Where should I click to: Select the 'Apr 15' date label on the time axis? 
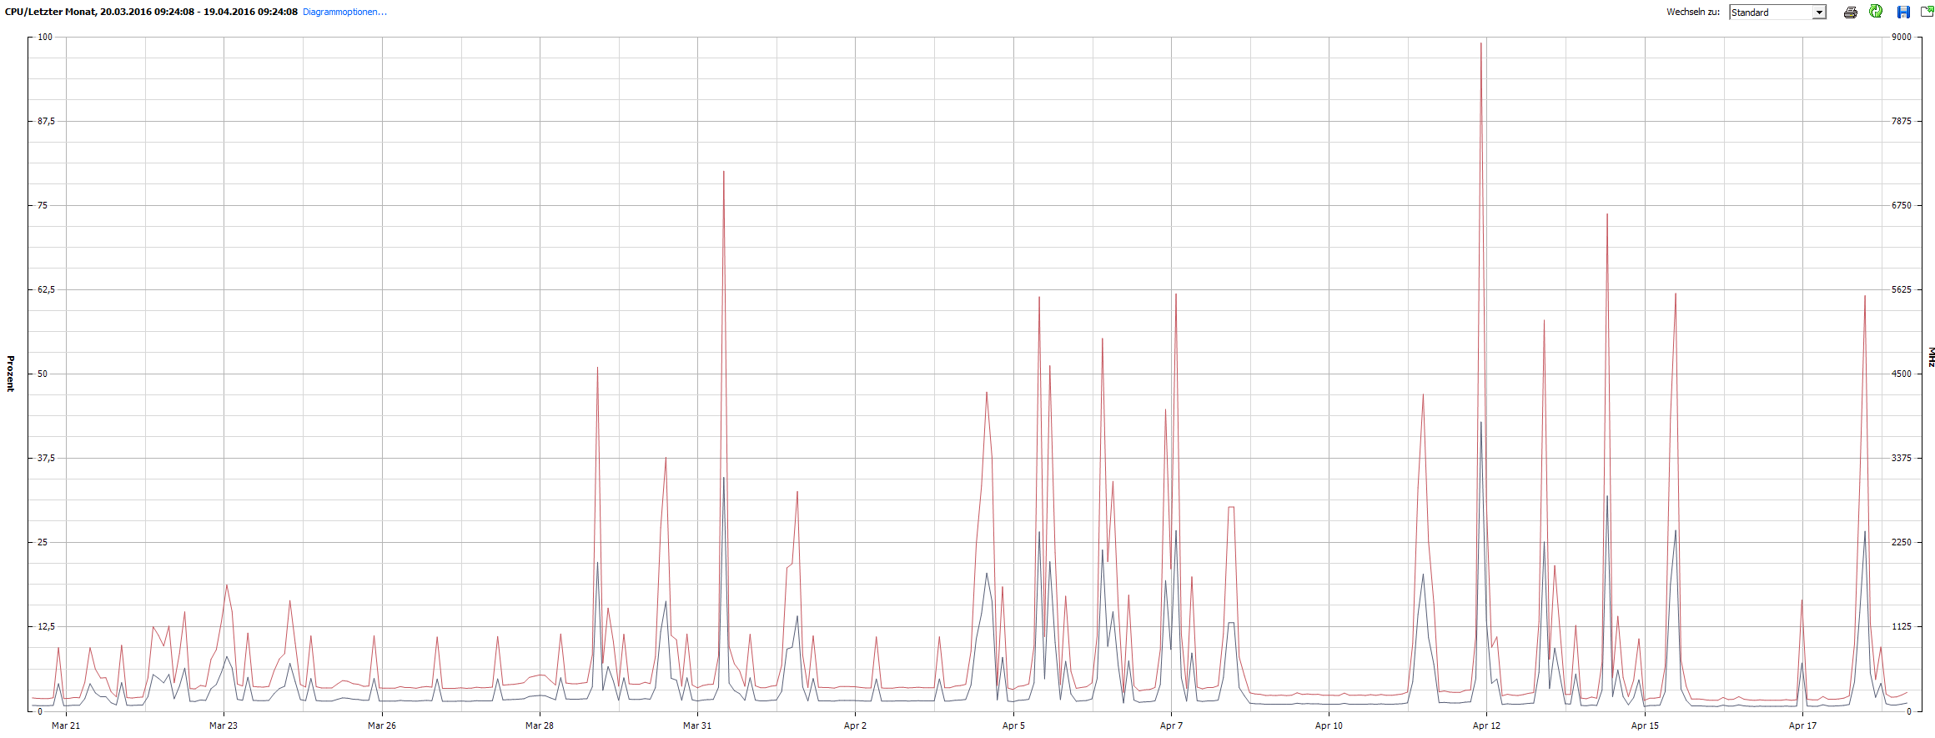1645,725
